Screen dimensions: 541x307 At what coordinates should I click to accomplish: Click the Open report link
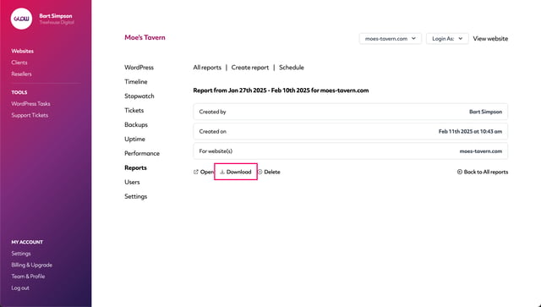204,172
